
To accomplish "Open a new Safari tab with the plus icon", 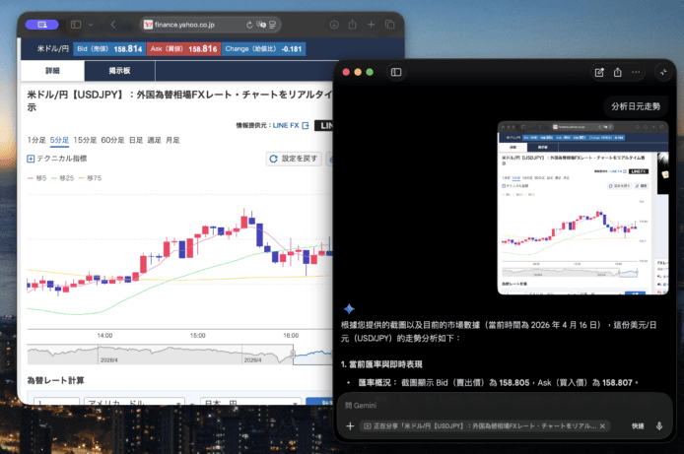I will 372,25.
